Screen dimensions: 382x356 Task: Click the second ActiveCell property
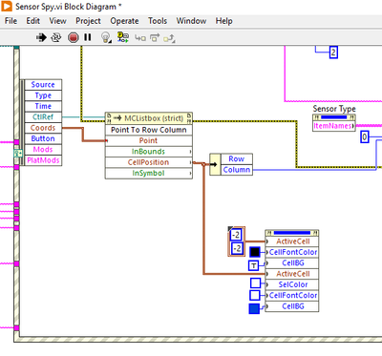click(x=292, y=274)
